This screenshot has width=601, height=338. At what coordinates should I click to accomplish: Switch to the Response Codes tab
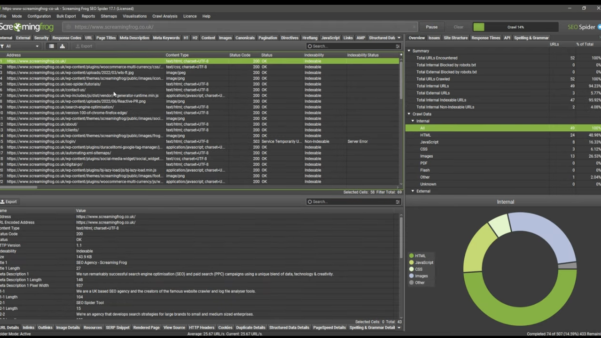pos(67,38)
